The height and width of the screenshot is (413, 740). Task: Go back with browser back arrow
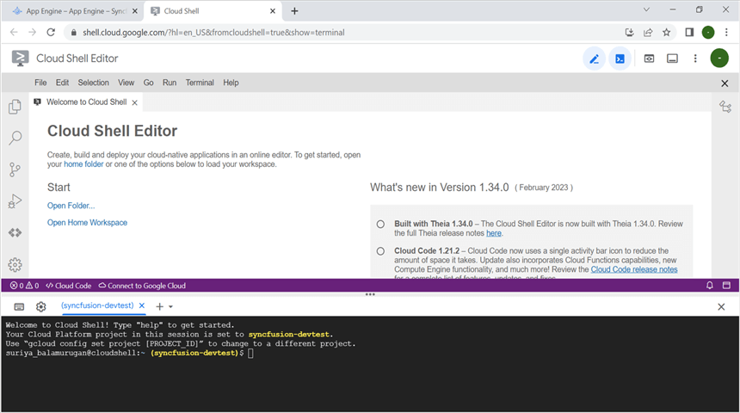[x=14, y=32]
